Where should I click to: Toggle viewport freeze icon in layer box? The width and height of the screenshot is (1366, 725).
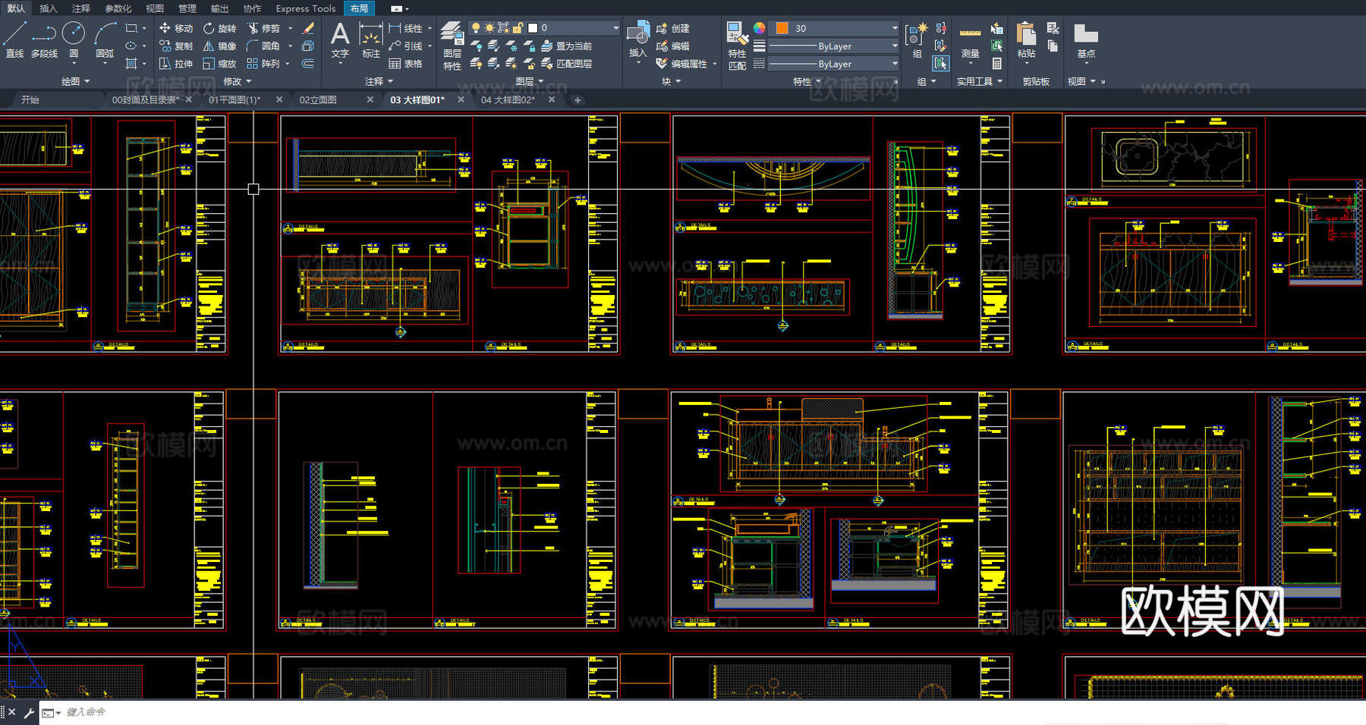coord(503,28)
